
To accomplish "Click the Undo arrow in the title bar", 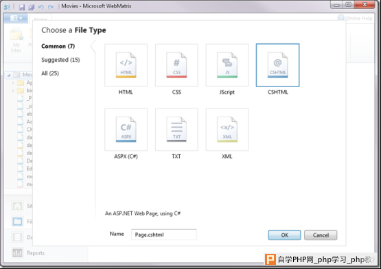I will [41, 7].
